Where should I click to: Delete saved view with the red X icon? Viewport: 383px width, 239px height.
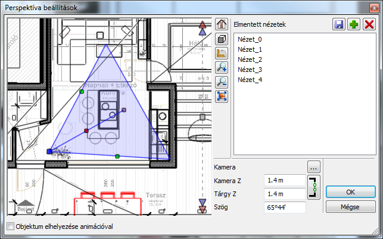click(369, 24)
